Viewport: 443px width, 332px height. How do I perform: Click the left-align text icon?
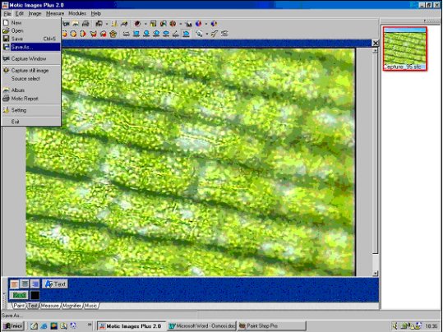click(15, 284)
